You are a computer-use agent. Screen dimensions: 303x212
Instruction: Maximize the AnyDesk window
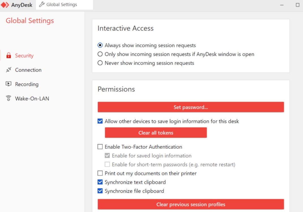click(298, 5)
